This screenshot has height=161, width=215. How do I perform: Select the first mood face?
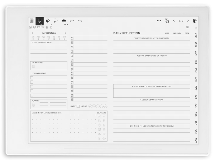tap(90, 106)
